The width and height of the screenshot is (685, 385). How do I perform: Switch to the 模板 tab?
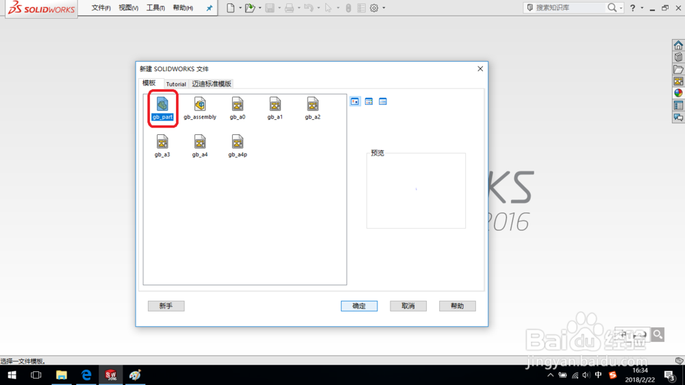pyautogui.click(x=149, y=83)
